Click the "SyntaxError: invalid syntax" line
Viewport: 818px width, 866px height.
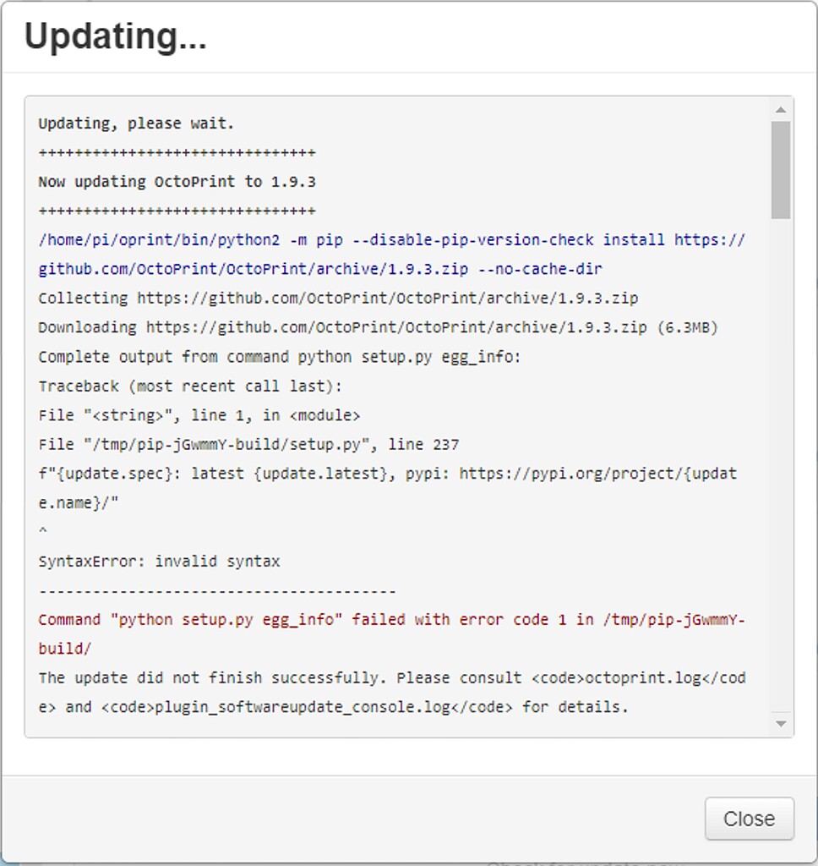pos(159,562)
